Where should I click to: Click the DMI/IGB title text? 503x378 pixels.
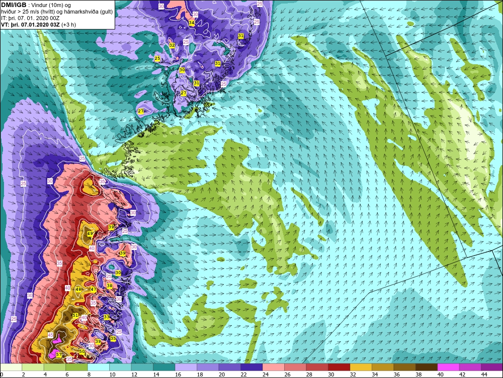tap(14, 5)
